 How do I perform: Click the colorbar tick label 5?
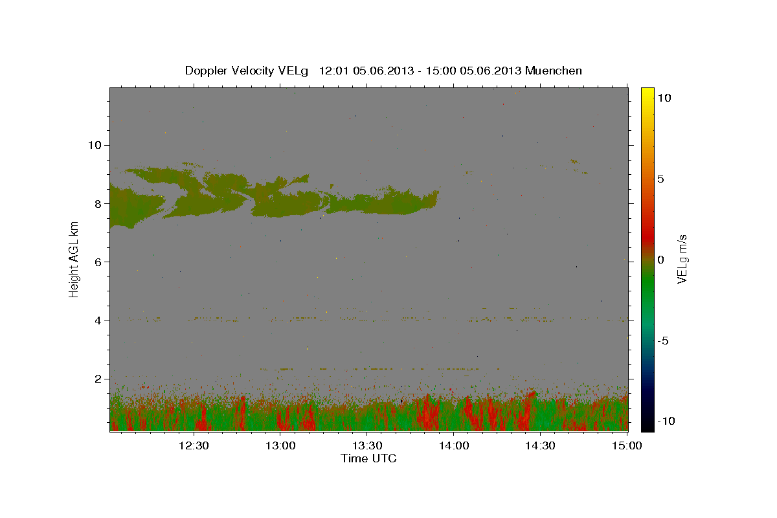pyautogui.click(x=661, y=179)
